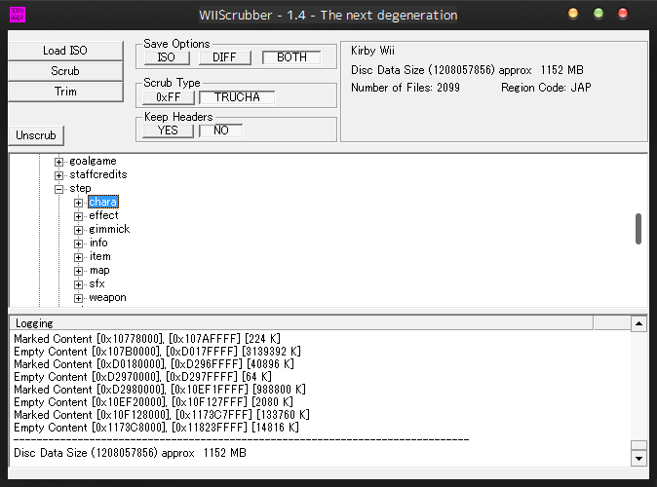This screenshot has height=487, width=657.
Task: Expand the effect folder
Action: point(78,216)
